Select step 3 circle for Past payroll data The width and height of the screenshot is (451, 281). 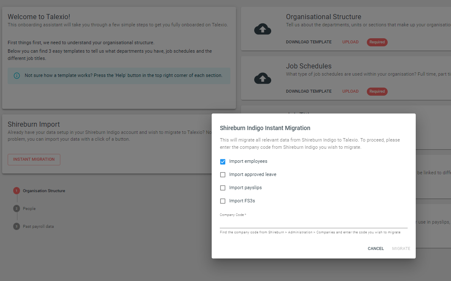click(x=17, y=226)
